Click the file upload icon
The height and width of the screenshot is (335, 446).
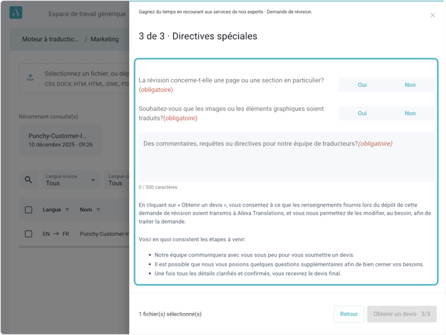[x=30, y=78]
